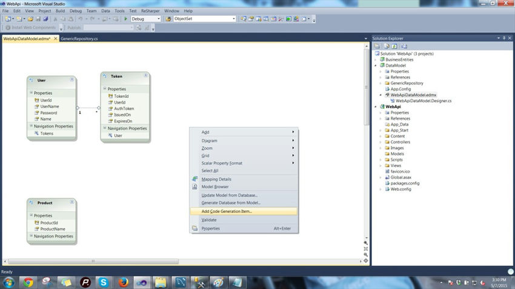Click the taskbar clock showing 3:30 PM
This screenshot has height=289, width=515.
pos(499,282)
